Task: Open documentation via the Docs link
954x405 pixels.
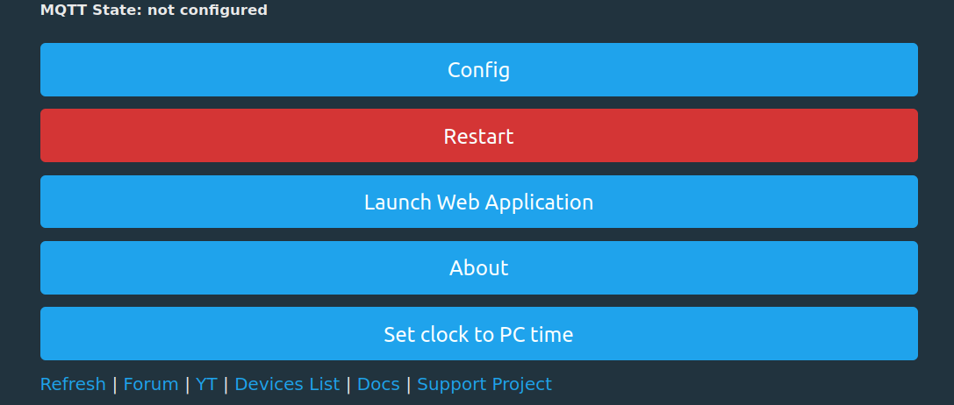Action: coord(378,384)
